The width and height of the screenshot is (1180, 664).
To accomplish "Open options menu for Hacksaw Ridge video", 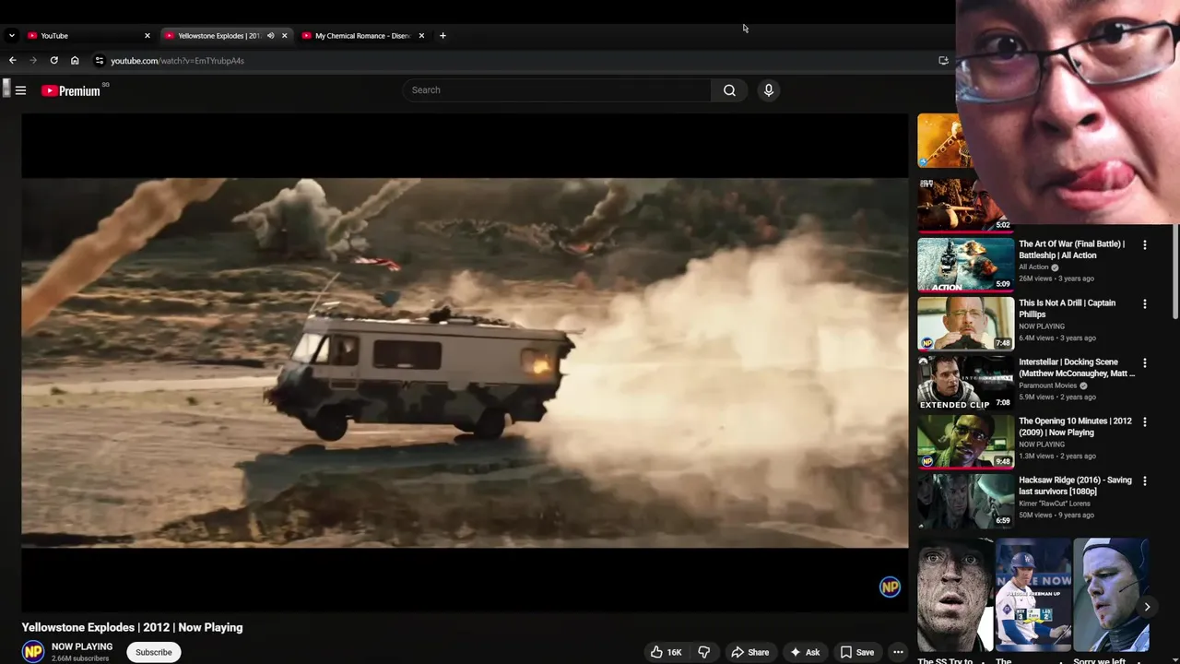I will tap(1145, 481).
